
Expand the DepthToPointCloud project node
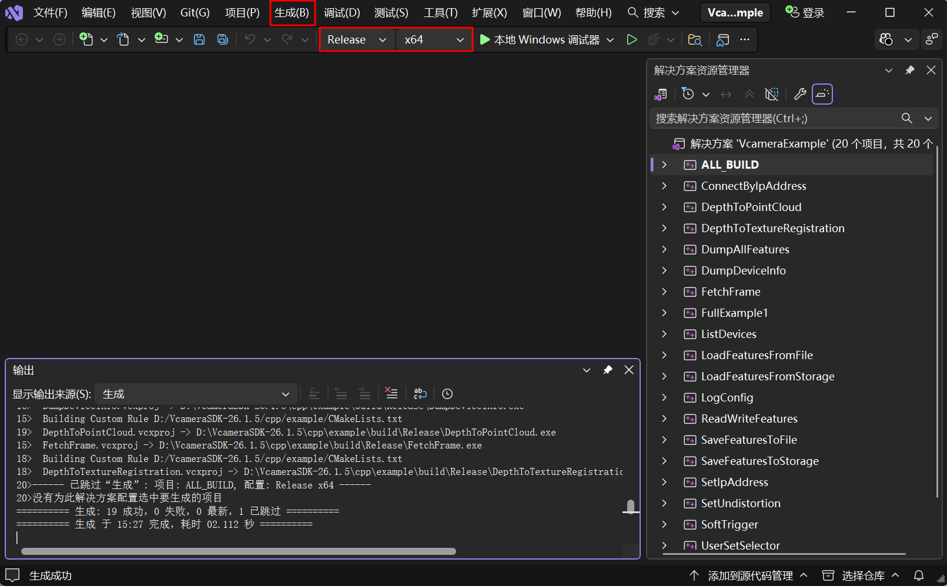[x=664, y=207]
